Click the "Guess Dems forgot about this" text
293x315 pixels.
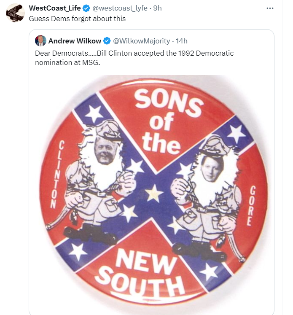(x=77, y=19)
